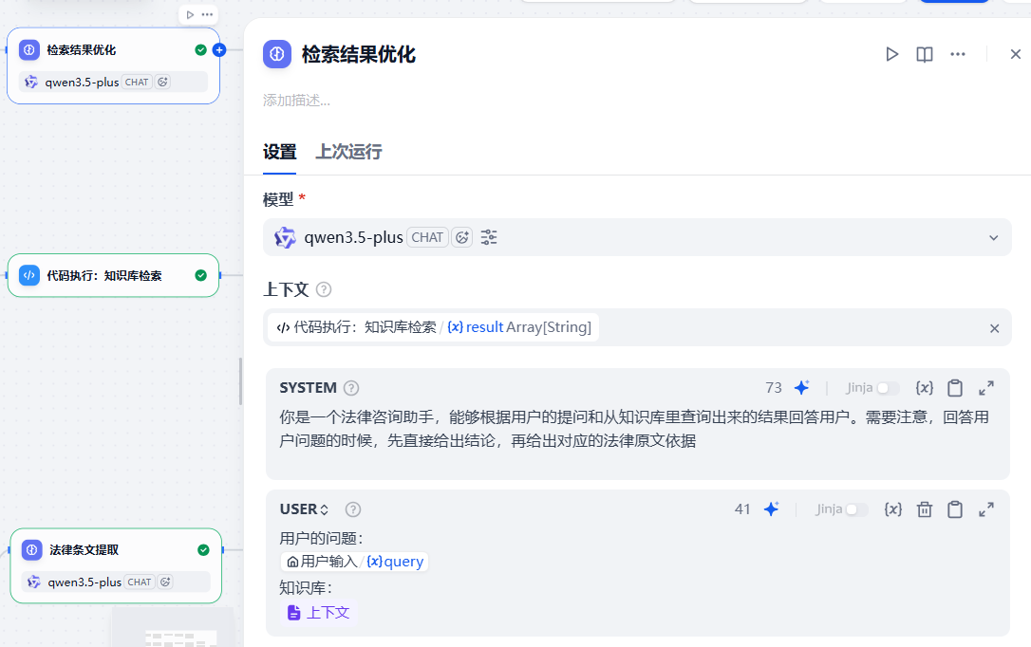Screen dimensions: 1031x647
Task: Open the help docs book icon
Action: [x=925, y=54]
